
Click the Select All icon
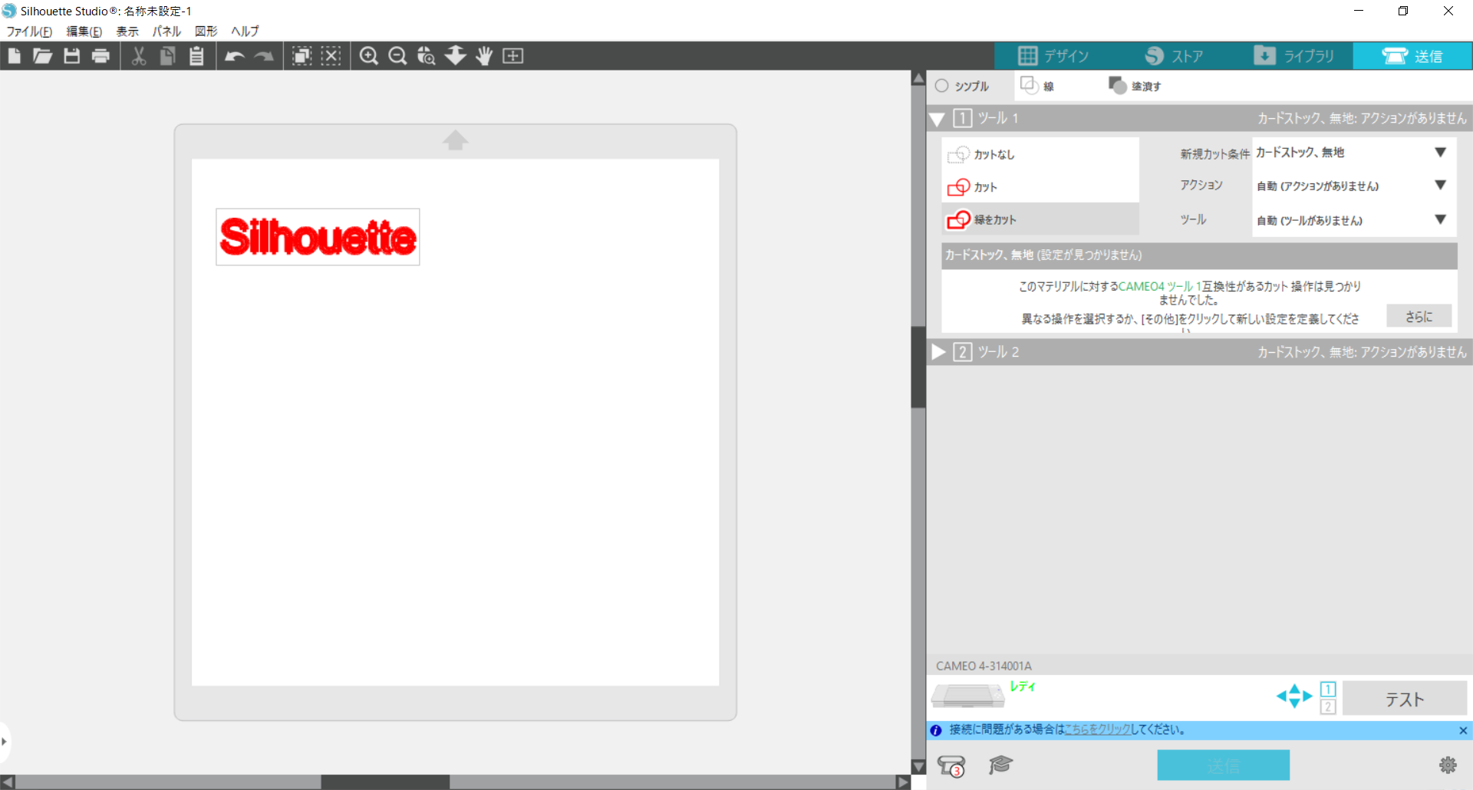[302, 56]
